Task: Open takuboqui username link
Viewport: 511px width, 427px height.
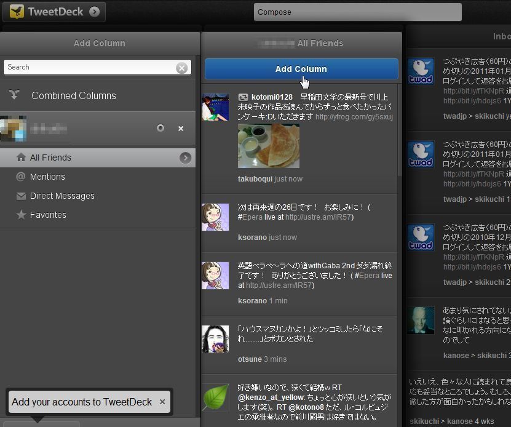Action: pos(255,179)
